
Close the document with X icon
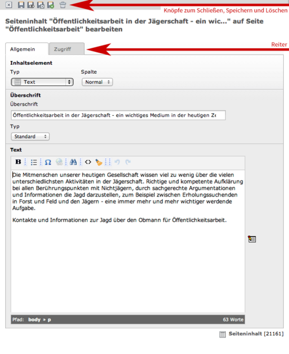(9, 5)
